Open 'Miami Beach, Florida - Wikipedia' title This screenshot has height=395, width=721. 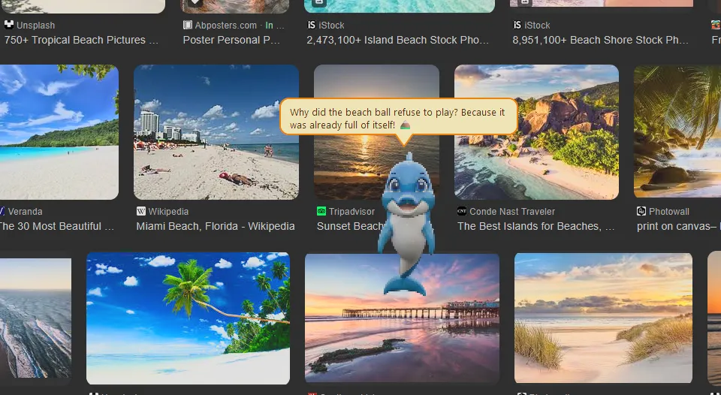(x=216, y=226)
